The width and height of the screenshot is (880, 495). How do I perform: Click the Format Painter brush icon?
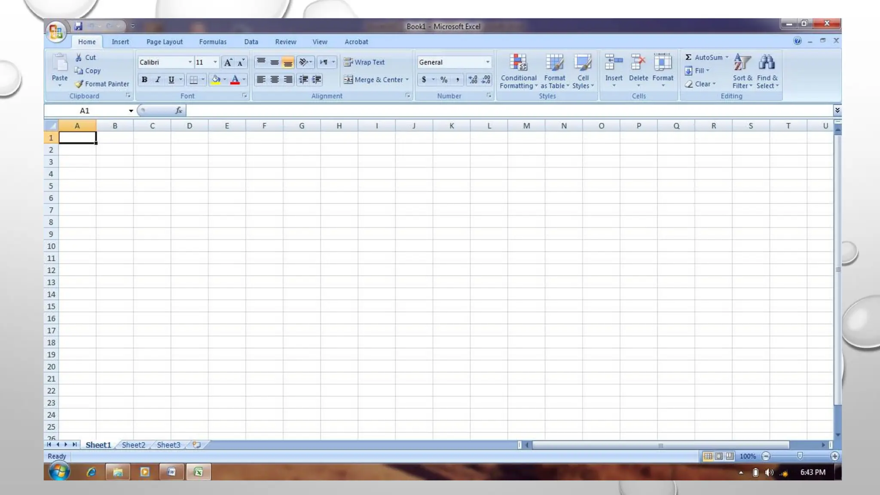pos(79,84)
